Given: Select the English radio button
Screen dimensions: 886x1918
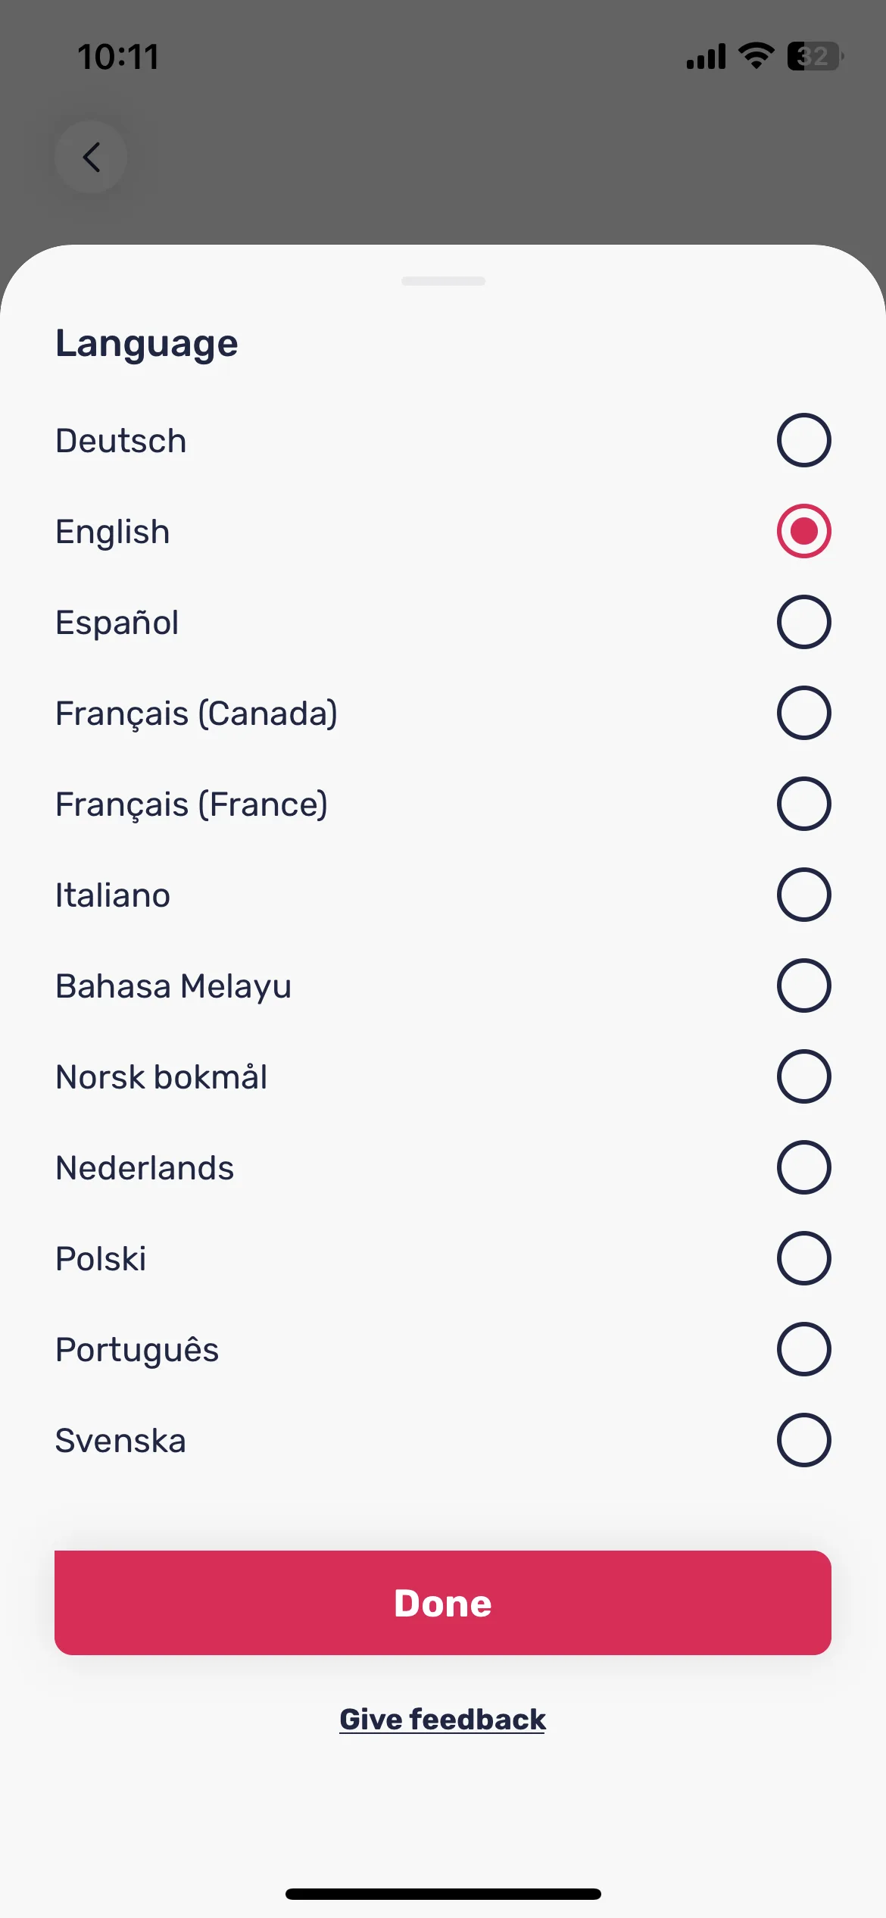Looking at the screenshot, I should (x=803, y=531).
